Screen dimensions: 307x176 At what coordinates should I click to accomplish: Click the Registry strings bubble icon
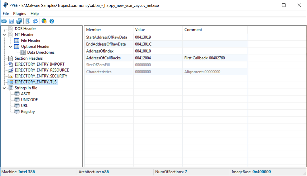click(17, 112)
